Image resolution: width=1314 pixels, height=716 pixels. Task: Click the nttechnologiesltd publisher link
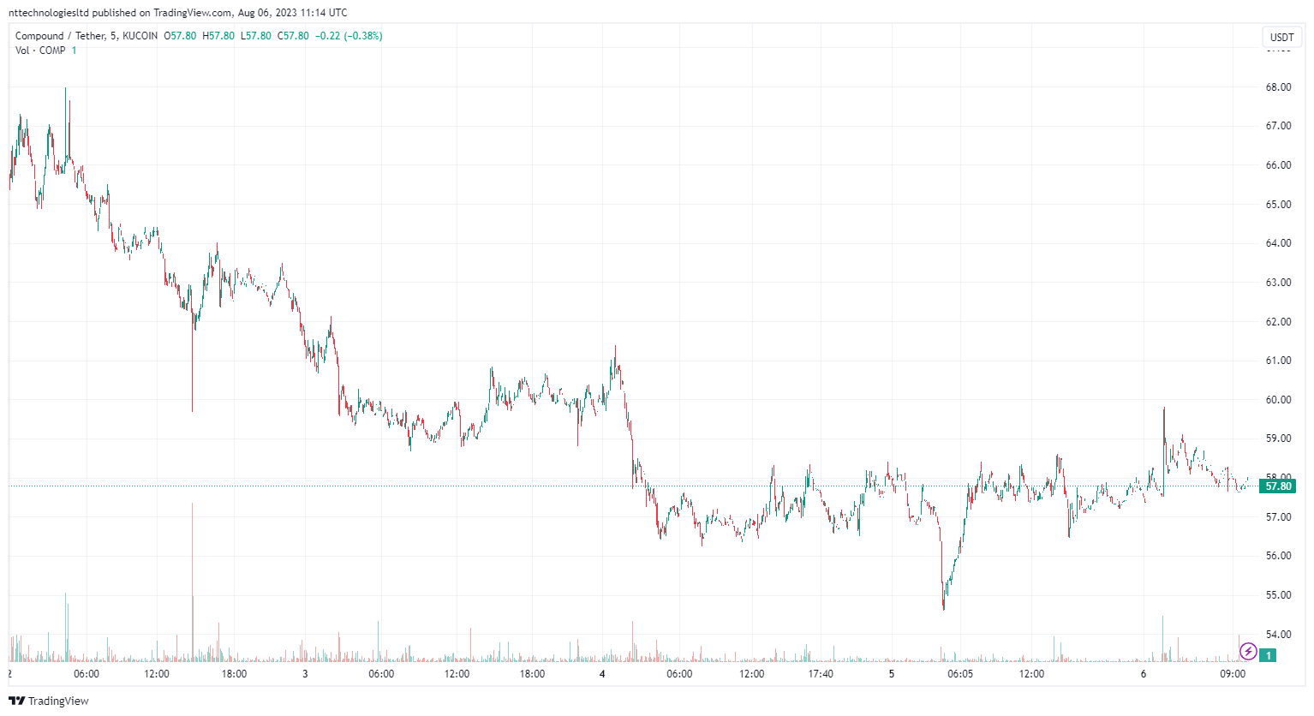(47, 12)
